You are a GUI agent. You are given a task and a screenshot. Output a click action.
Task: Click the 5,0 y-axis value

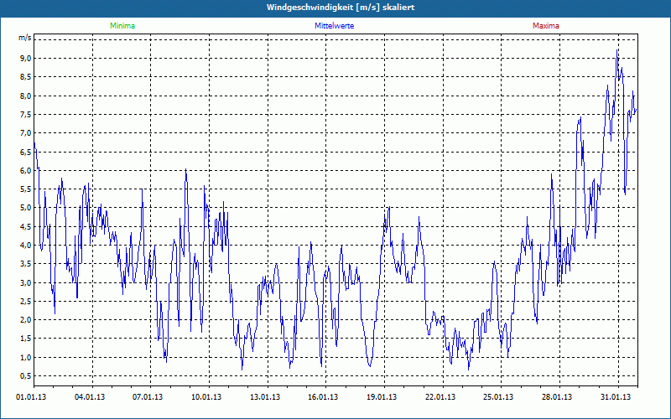[26, 208]
